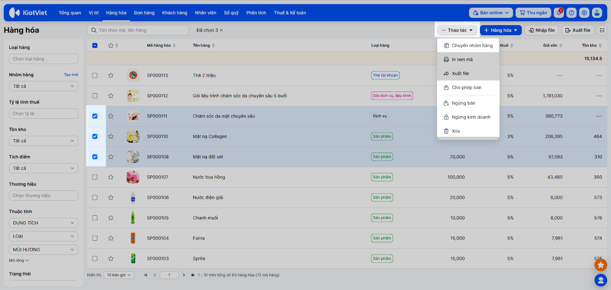Click the 'Chọn loại hàng' filter field

point(44,59)
